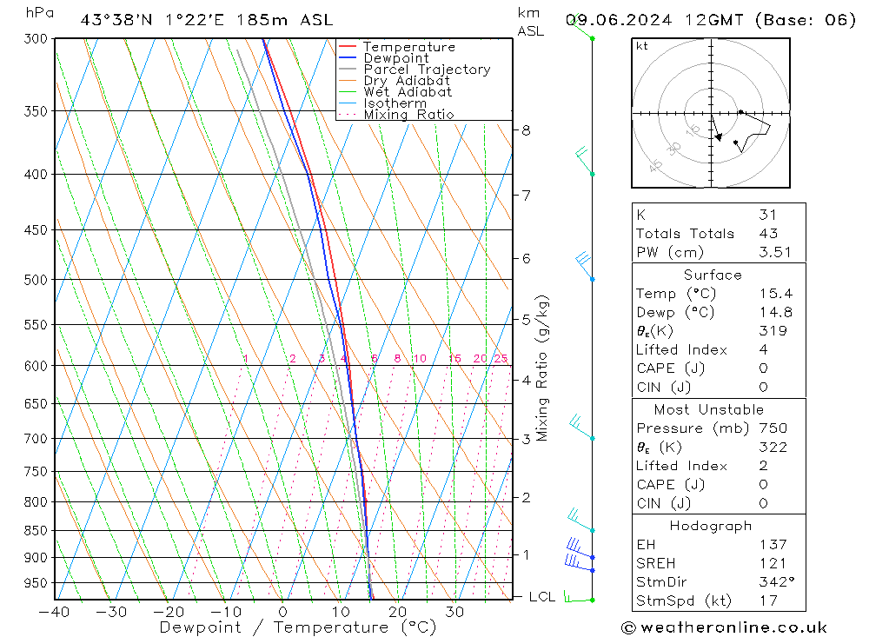This screenshot has height=637, width=869.
Task: Click the 'km ASL' unit label
Action: 530,23
